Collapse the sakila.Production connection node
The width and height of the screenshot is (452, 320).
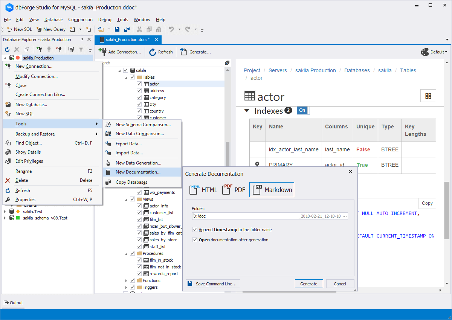(x=5, y=58)
